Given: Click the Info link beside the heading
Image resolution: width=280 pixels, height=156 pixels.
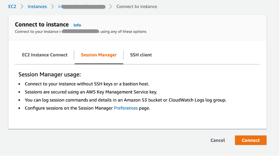Looking at the screenshot, I should tap(77, 25).
